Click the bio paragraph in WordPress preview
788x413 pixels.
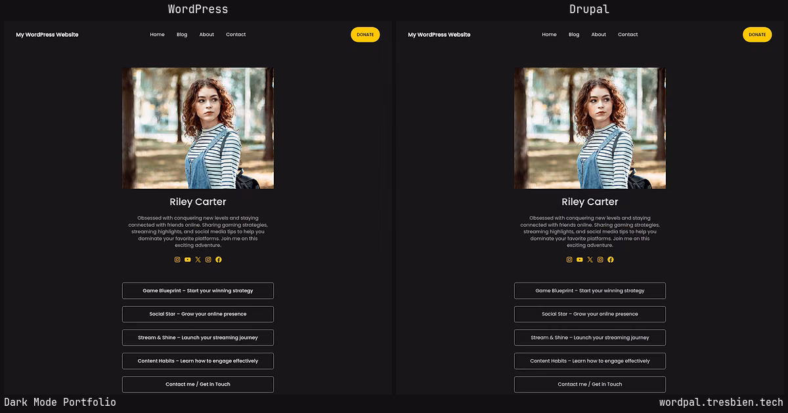tap(198, 231)
